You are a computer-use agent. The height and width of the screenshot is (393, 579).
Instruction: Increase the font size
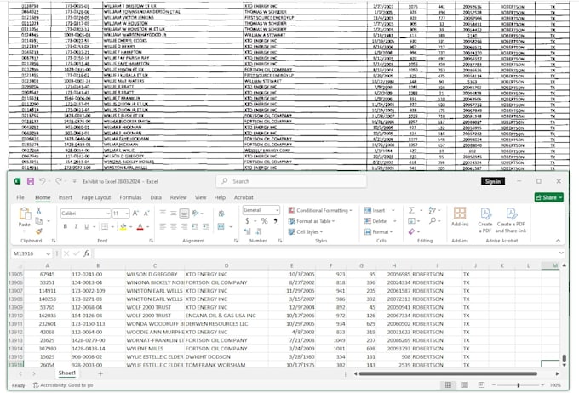(135, 214)
